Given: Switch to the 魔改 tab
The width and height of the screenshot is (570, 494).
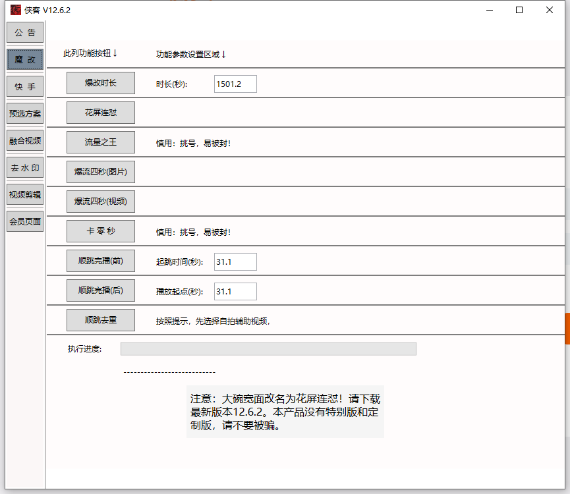Looking at the screenshot, I should pos(25,59).
